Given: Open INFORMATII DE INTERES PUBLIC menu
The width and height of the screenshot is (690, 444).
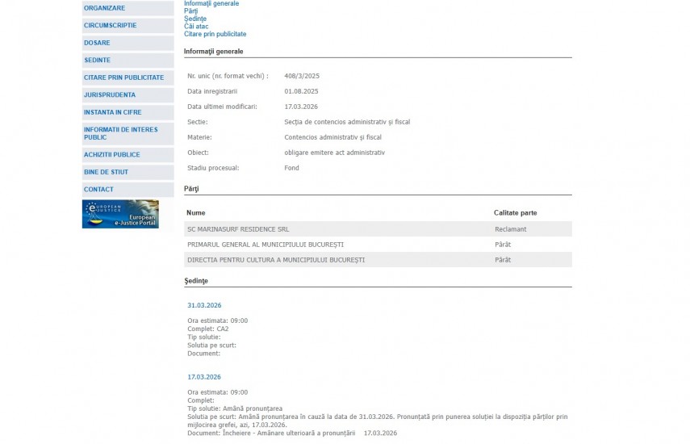Looking at the screenshot, I should tap(121, 133).
